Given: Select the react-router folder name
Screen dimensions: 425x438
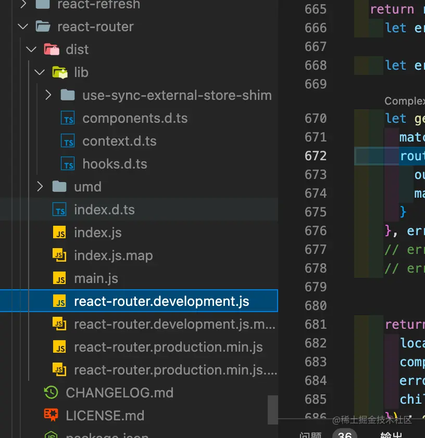Looking at the screenshot, I should pyautogui.click(x=96, y=27).
